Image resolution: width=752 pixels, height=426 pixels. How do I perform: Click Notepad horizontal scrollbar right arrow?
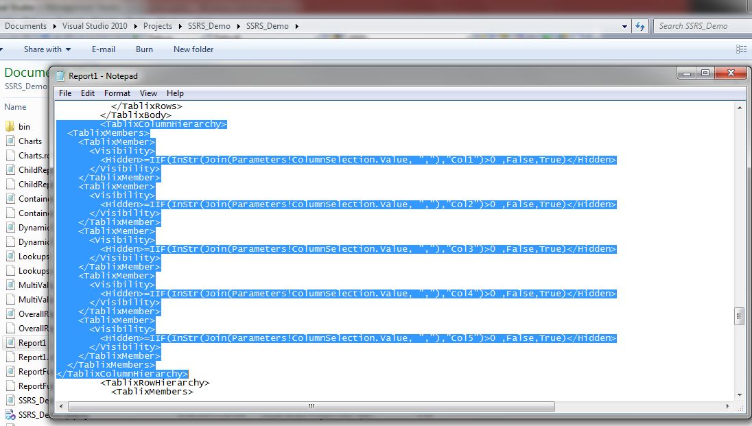coord(727,406)
